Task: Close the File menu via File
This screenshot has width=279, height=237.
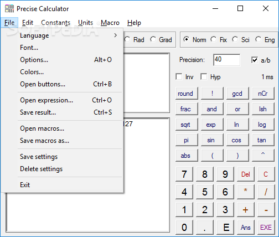Action: coord(9,23)
